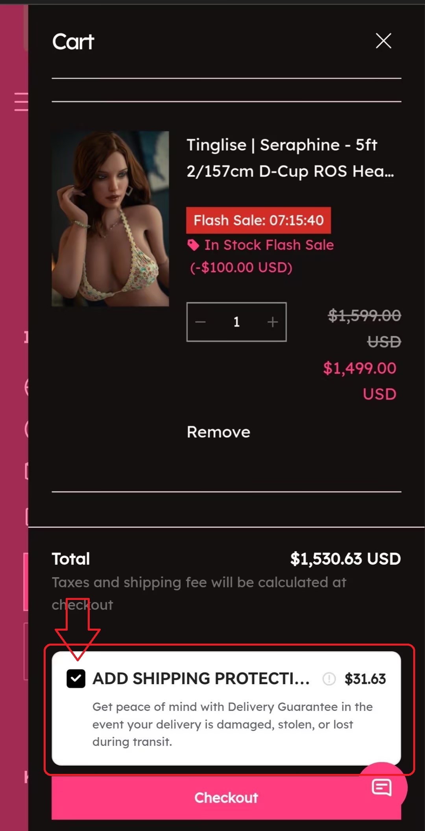
Task: Open the live chat bubble icon
Action: (x=382, y=787)
